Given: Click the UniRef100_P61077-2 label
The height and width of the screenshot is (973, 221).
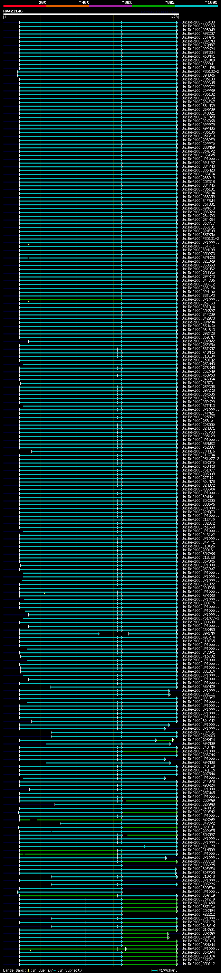Looking at the screenshot, I should [200, 459].
